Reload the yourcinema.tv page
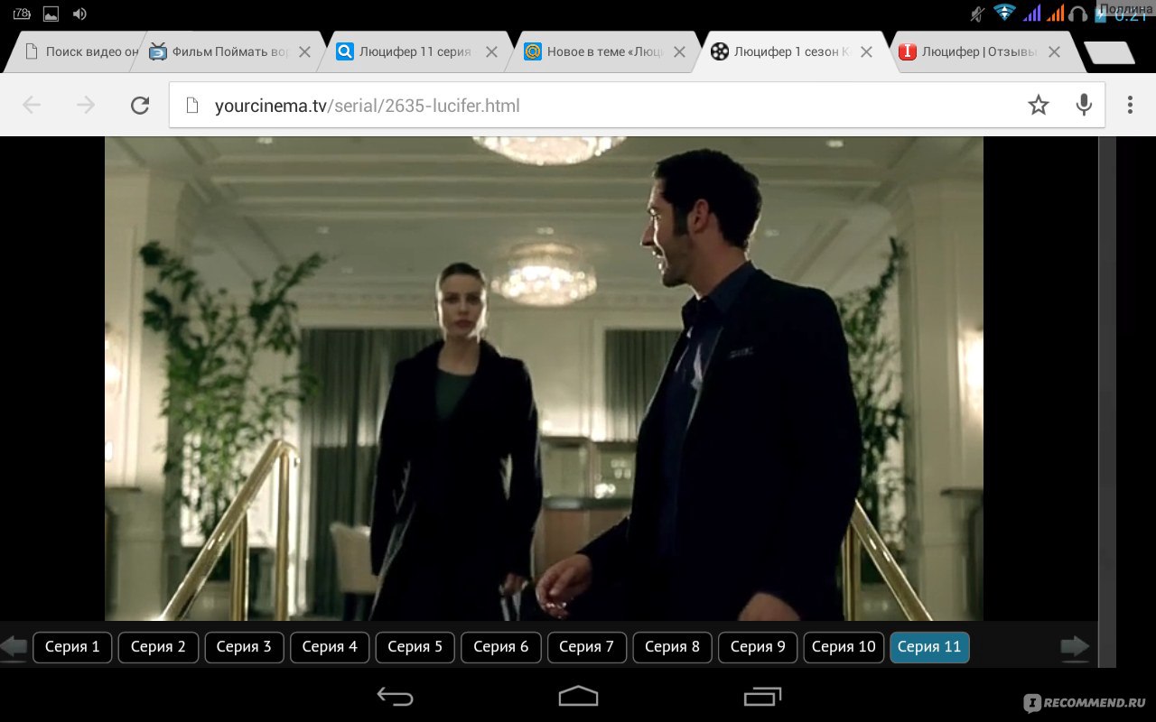The image size is (1156, 722). tap(140, 106)
